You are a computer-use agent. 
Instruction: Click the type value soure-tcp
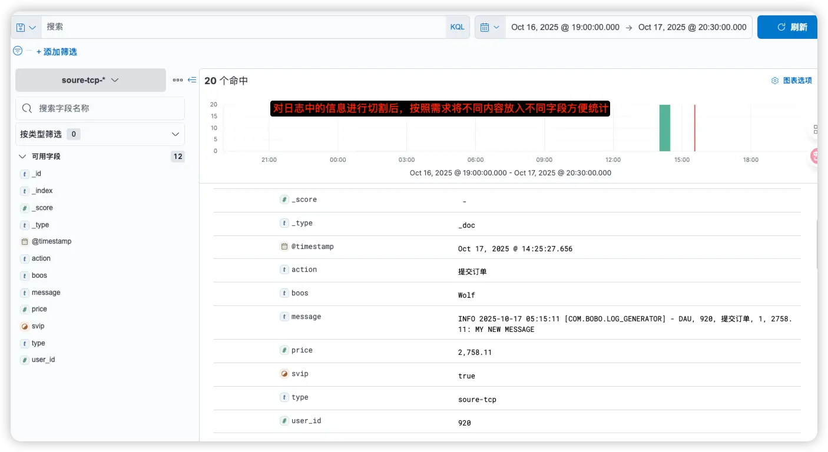click(x=477, y=400)
